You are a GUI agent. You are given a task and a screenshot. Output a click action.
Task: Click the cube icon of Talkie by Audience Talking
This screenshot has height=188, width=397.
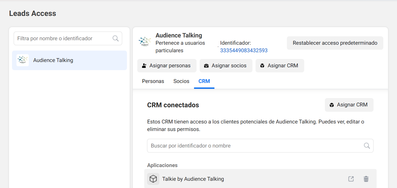coord(153,179)
